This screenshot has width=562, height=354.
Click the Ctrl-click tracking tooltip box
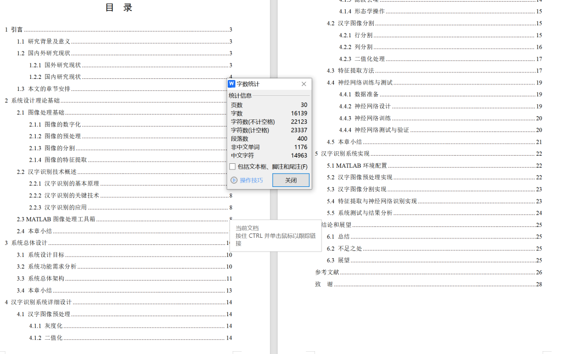pyautogui.click(x=276, y=235)
